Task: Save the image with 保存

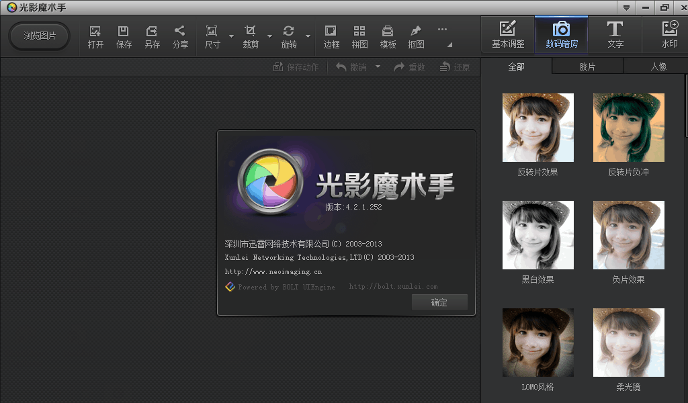Action: (x=124, y=37)
